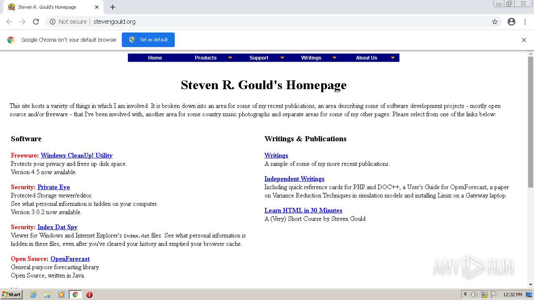Open the media player taskbar icon
Image resolution: width=534 pixels, height=300 pixels.
pos(61,295)
